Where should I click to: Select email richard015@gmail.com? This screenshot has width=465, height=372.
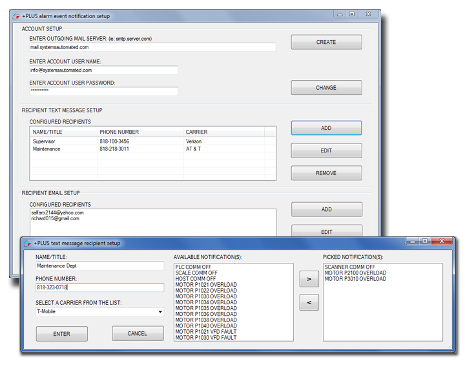56,219
